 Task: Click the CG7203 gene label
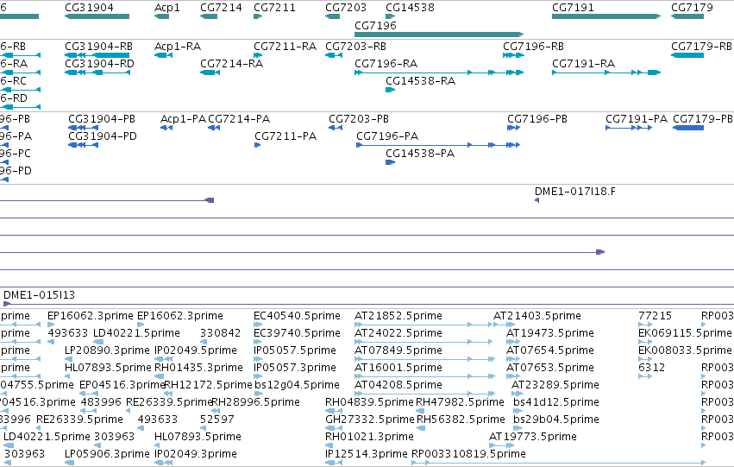[346, 8]
